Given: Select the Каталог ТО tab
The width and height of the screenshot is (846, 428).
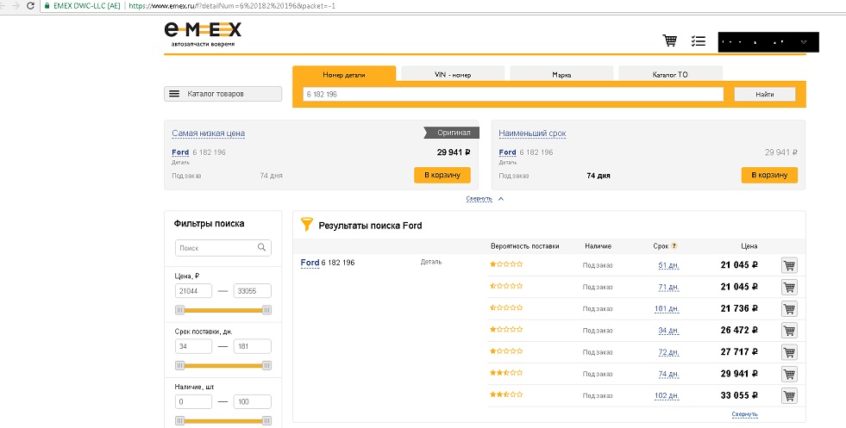Looking at the screenshot, I should pyautogui.click(x=669, y=75).
